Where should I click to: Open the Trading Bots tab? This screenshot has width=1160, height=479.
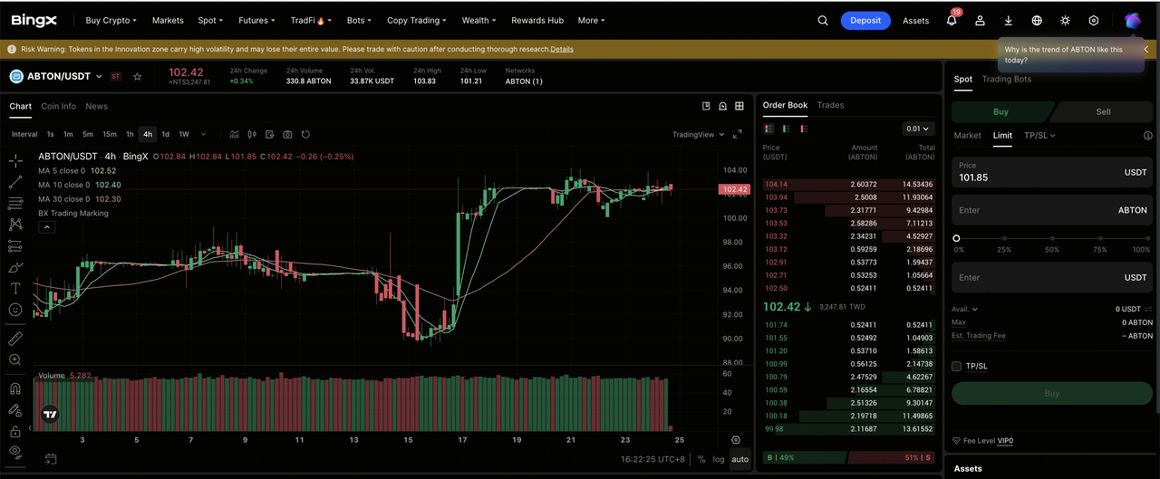(x=1007, y=79)
